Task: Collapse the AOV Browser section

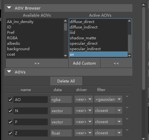Action: pos(9,8)
